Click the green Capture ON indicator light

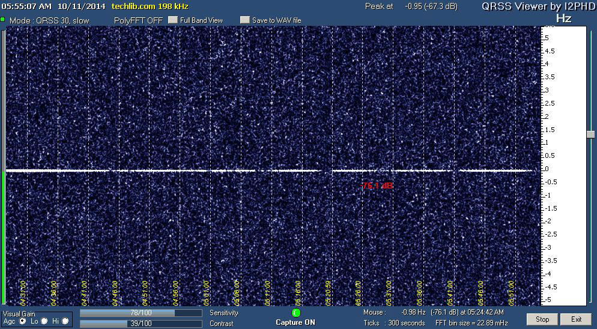pyautogui.click(x=295, y=313)
